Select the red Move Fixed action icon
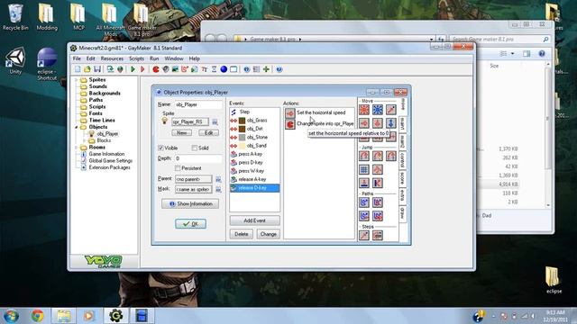This screenshot has height=324, width=577. click(364, 110)
